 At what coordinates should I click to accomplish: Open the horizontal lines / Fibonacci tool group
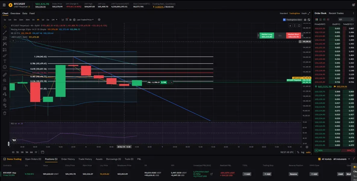[5, 38]
